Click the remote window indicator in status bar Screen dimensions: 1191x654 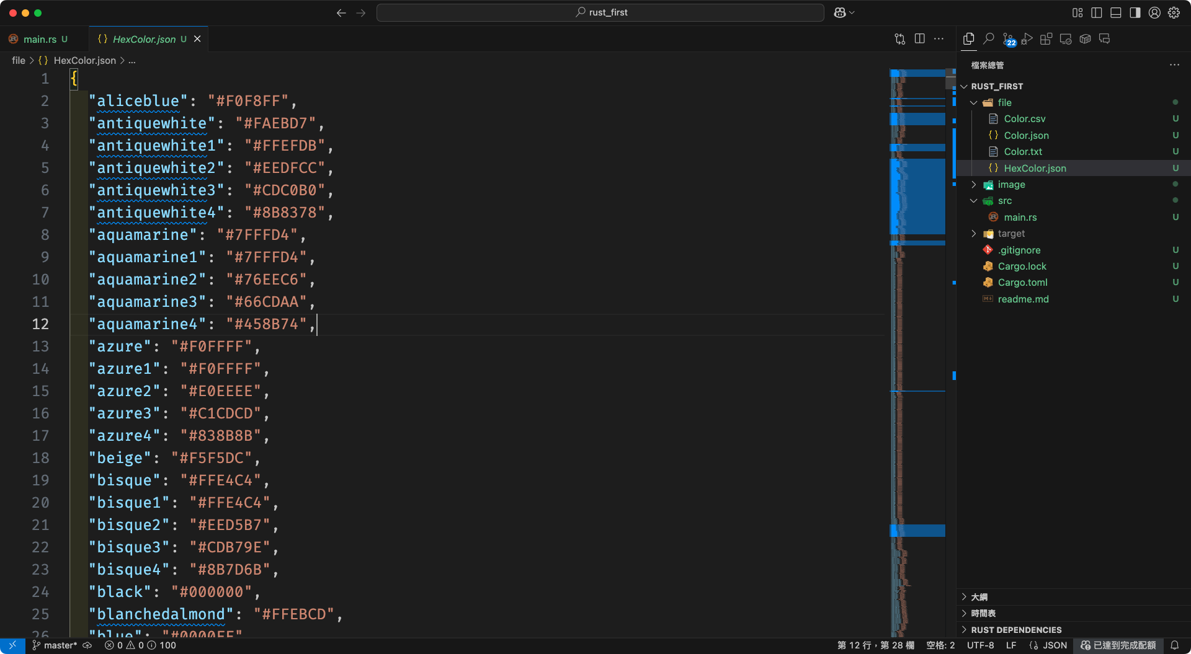click(x=12, y=645)
